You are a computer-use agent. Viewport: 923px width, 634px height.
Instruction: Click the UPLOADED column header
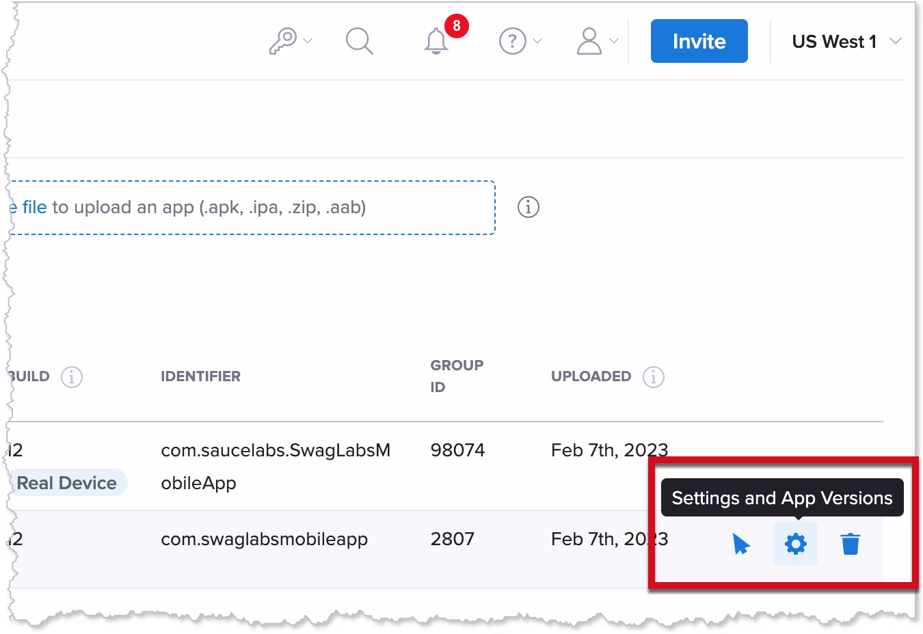click(x=591, y=376)
